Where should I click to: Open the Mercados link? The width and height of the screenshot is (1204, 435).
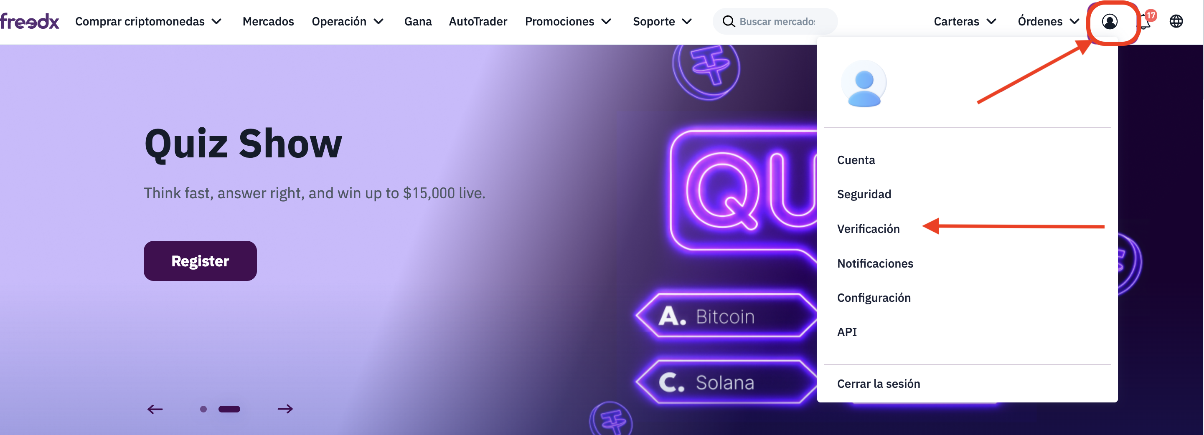pos(268,21)
